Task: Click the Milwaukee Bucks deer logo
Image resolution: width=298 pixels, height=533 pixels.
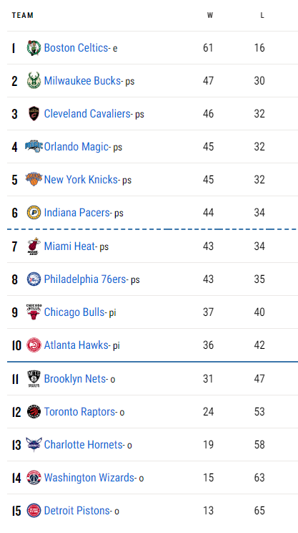Action: pyautogui.click(x=34, y=81)
